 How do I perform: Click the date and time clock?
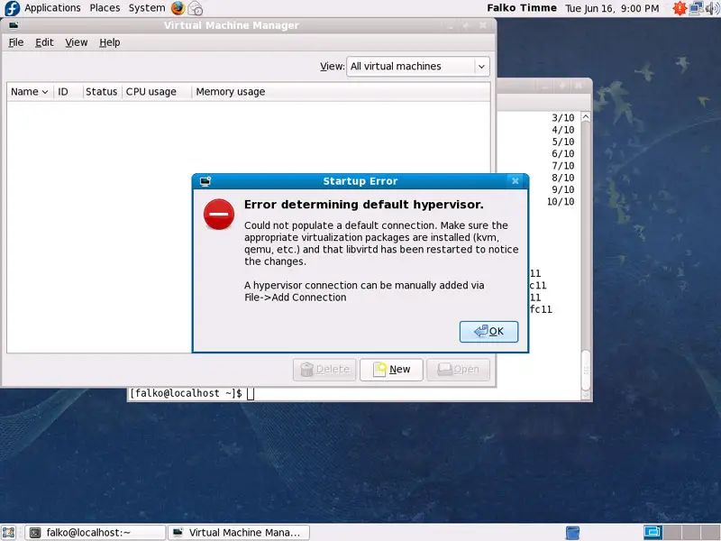pyautogui.click(x=612, y=8)
